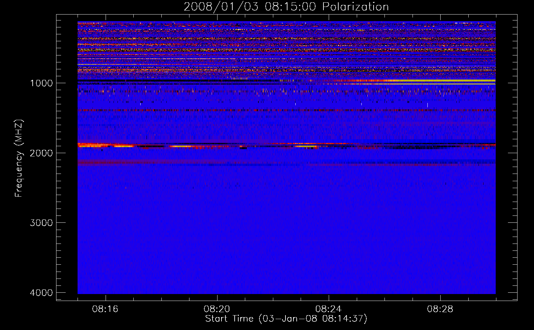Click the 2000 MHz frequency tick label

coord(41,153)
